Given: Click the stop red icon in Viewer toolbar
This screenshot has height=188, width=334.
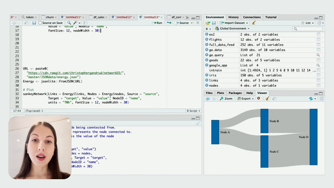Looking at the screenshot, I should click(x=258, y=98).
